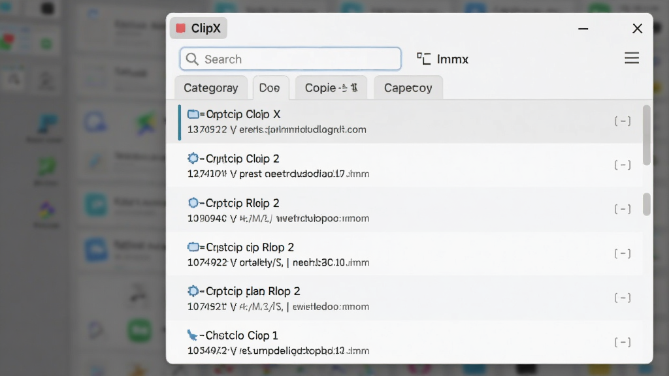Collapse the Chotclo Ciop 1 entry
The height and width of the screenshot is (376, 669).
(623, 342)
